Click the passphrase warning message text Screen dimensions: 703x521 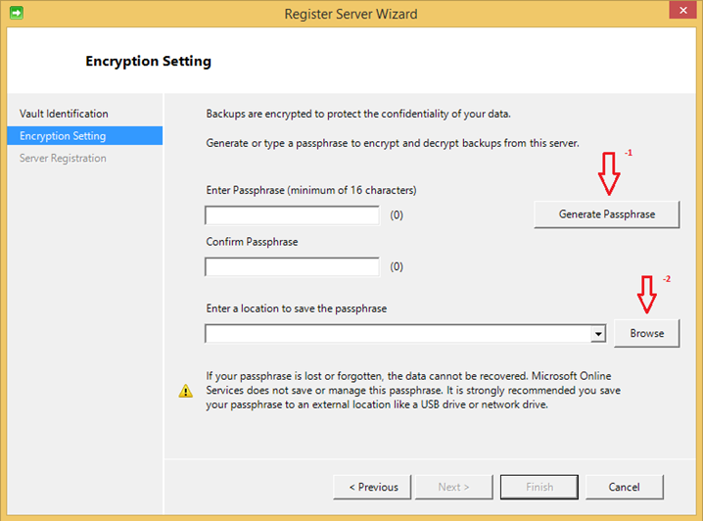click(x=413, y=390)
